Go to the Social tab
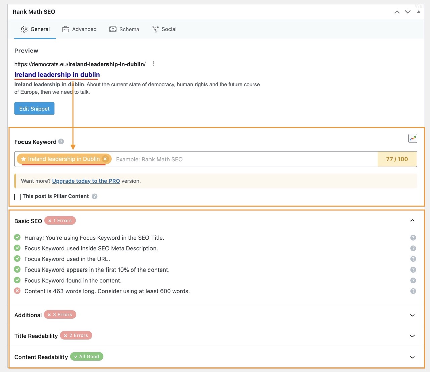Viewport: 430px width, 372px height. pyautogui.click(x=164, y=29)
